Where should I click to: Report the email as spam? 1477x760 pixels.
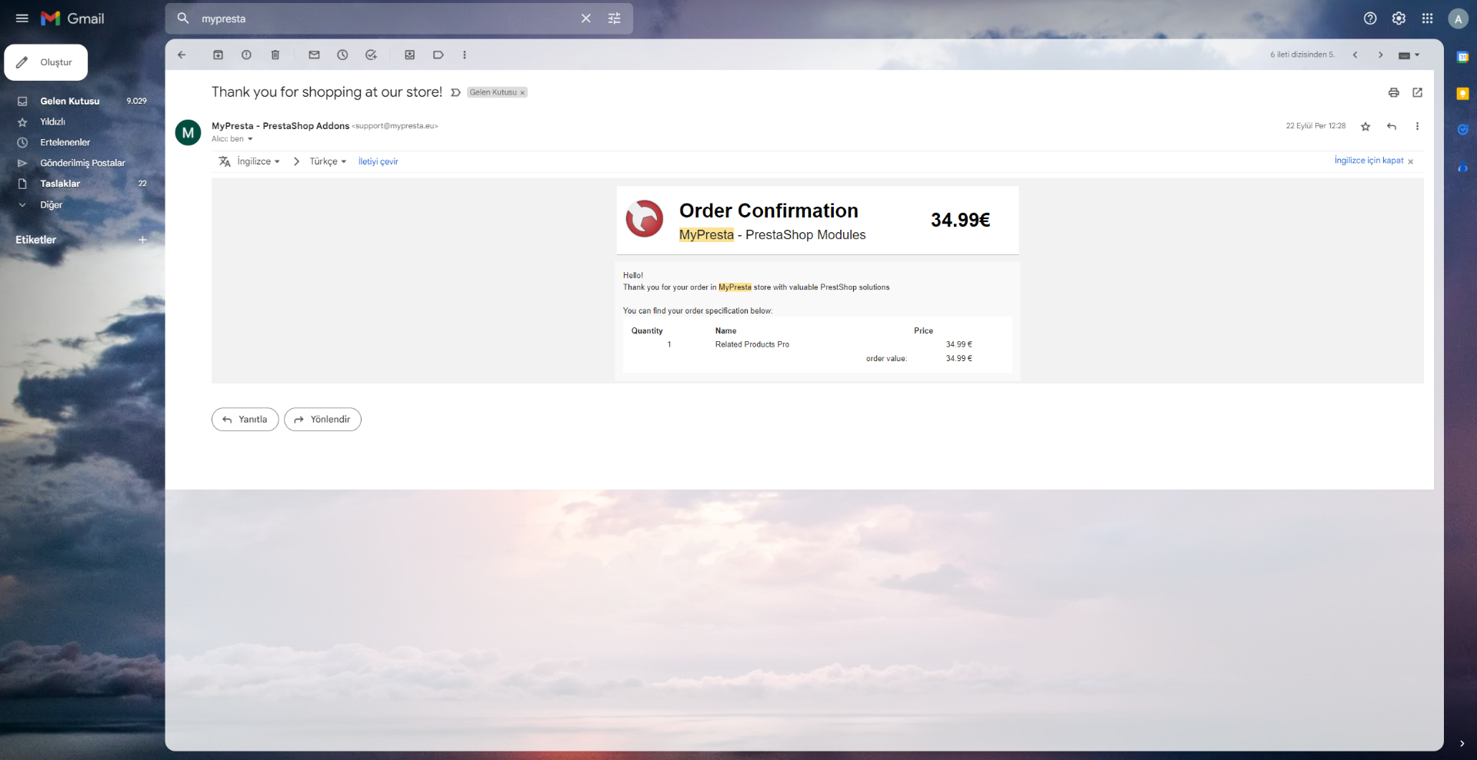[246, 55]
